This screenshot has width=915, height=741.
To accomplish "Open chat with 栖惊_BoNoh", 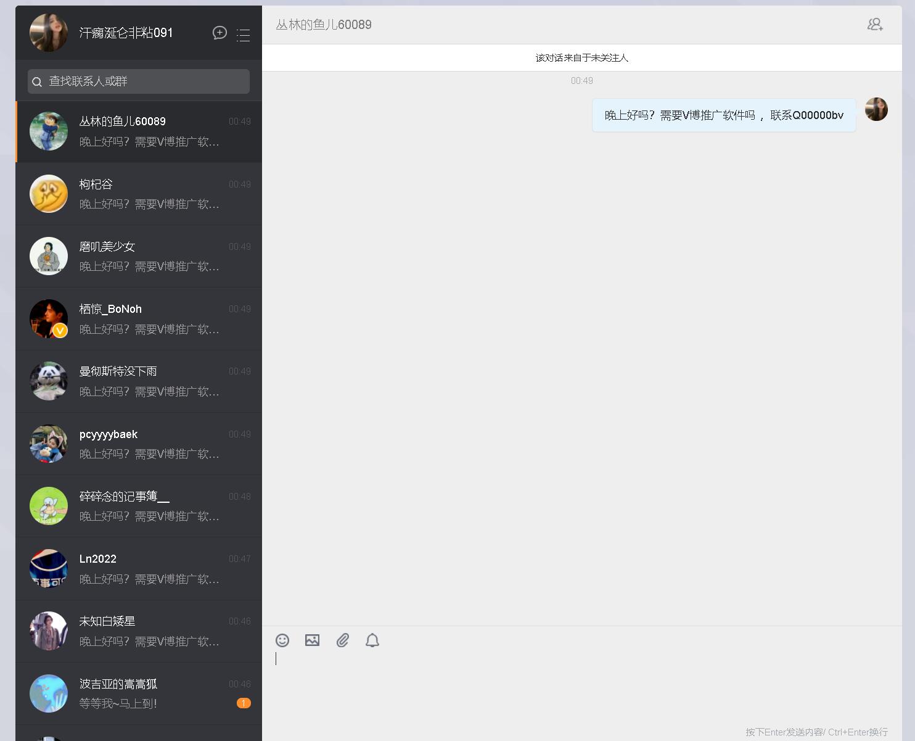I will [x=139, y=319].
